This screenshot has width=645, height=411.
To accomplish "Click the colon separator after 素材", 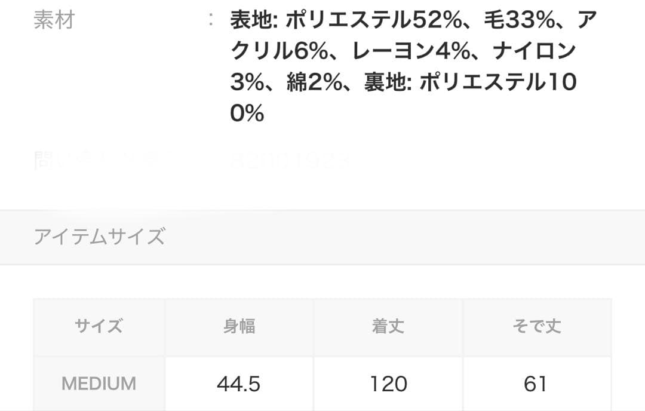I will click(211, 19).
